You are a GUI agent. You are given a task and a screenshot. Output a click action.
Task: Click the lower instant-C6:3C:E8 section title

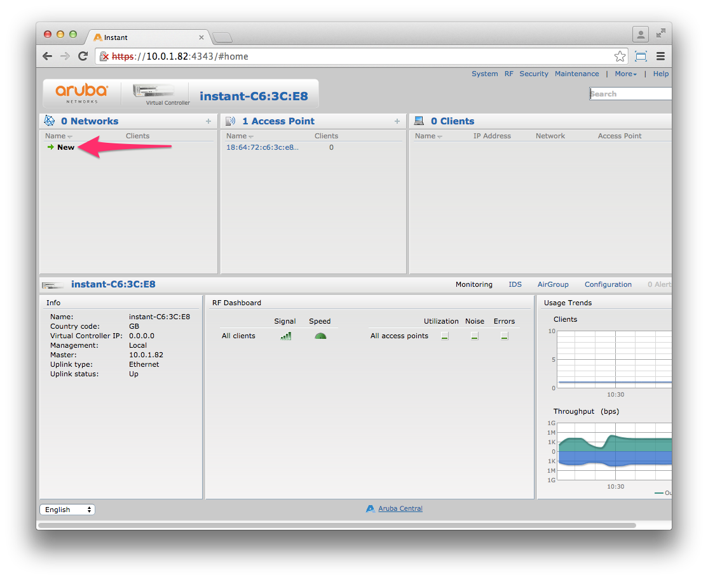(x=113, y=284)
